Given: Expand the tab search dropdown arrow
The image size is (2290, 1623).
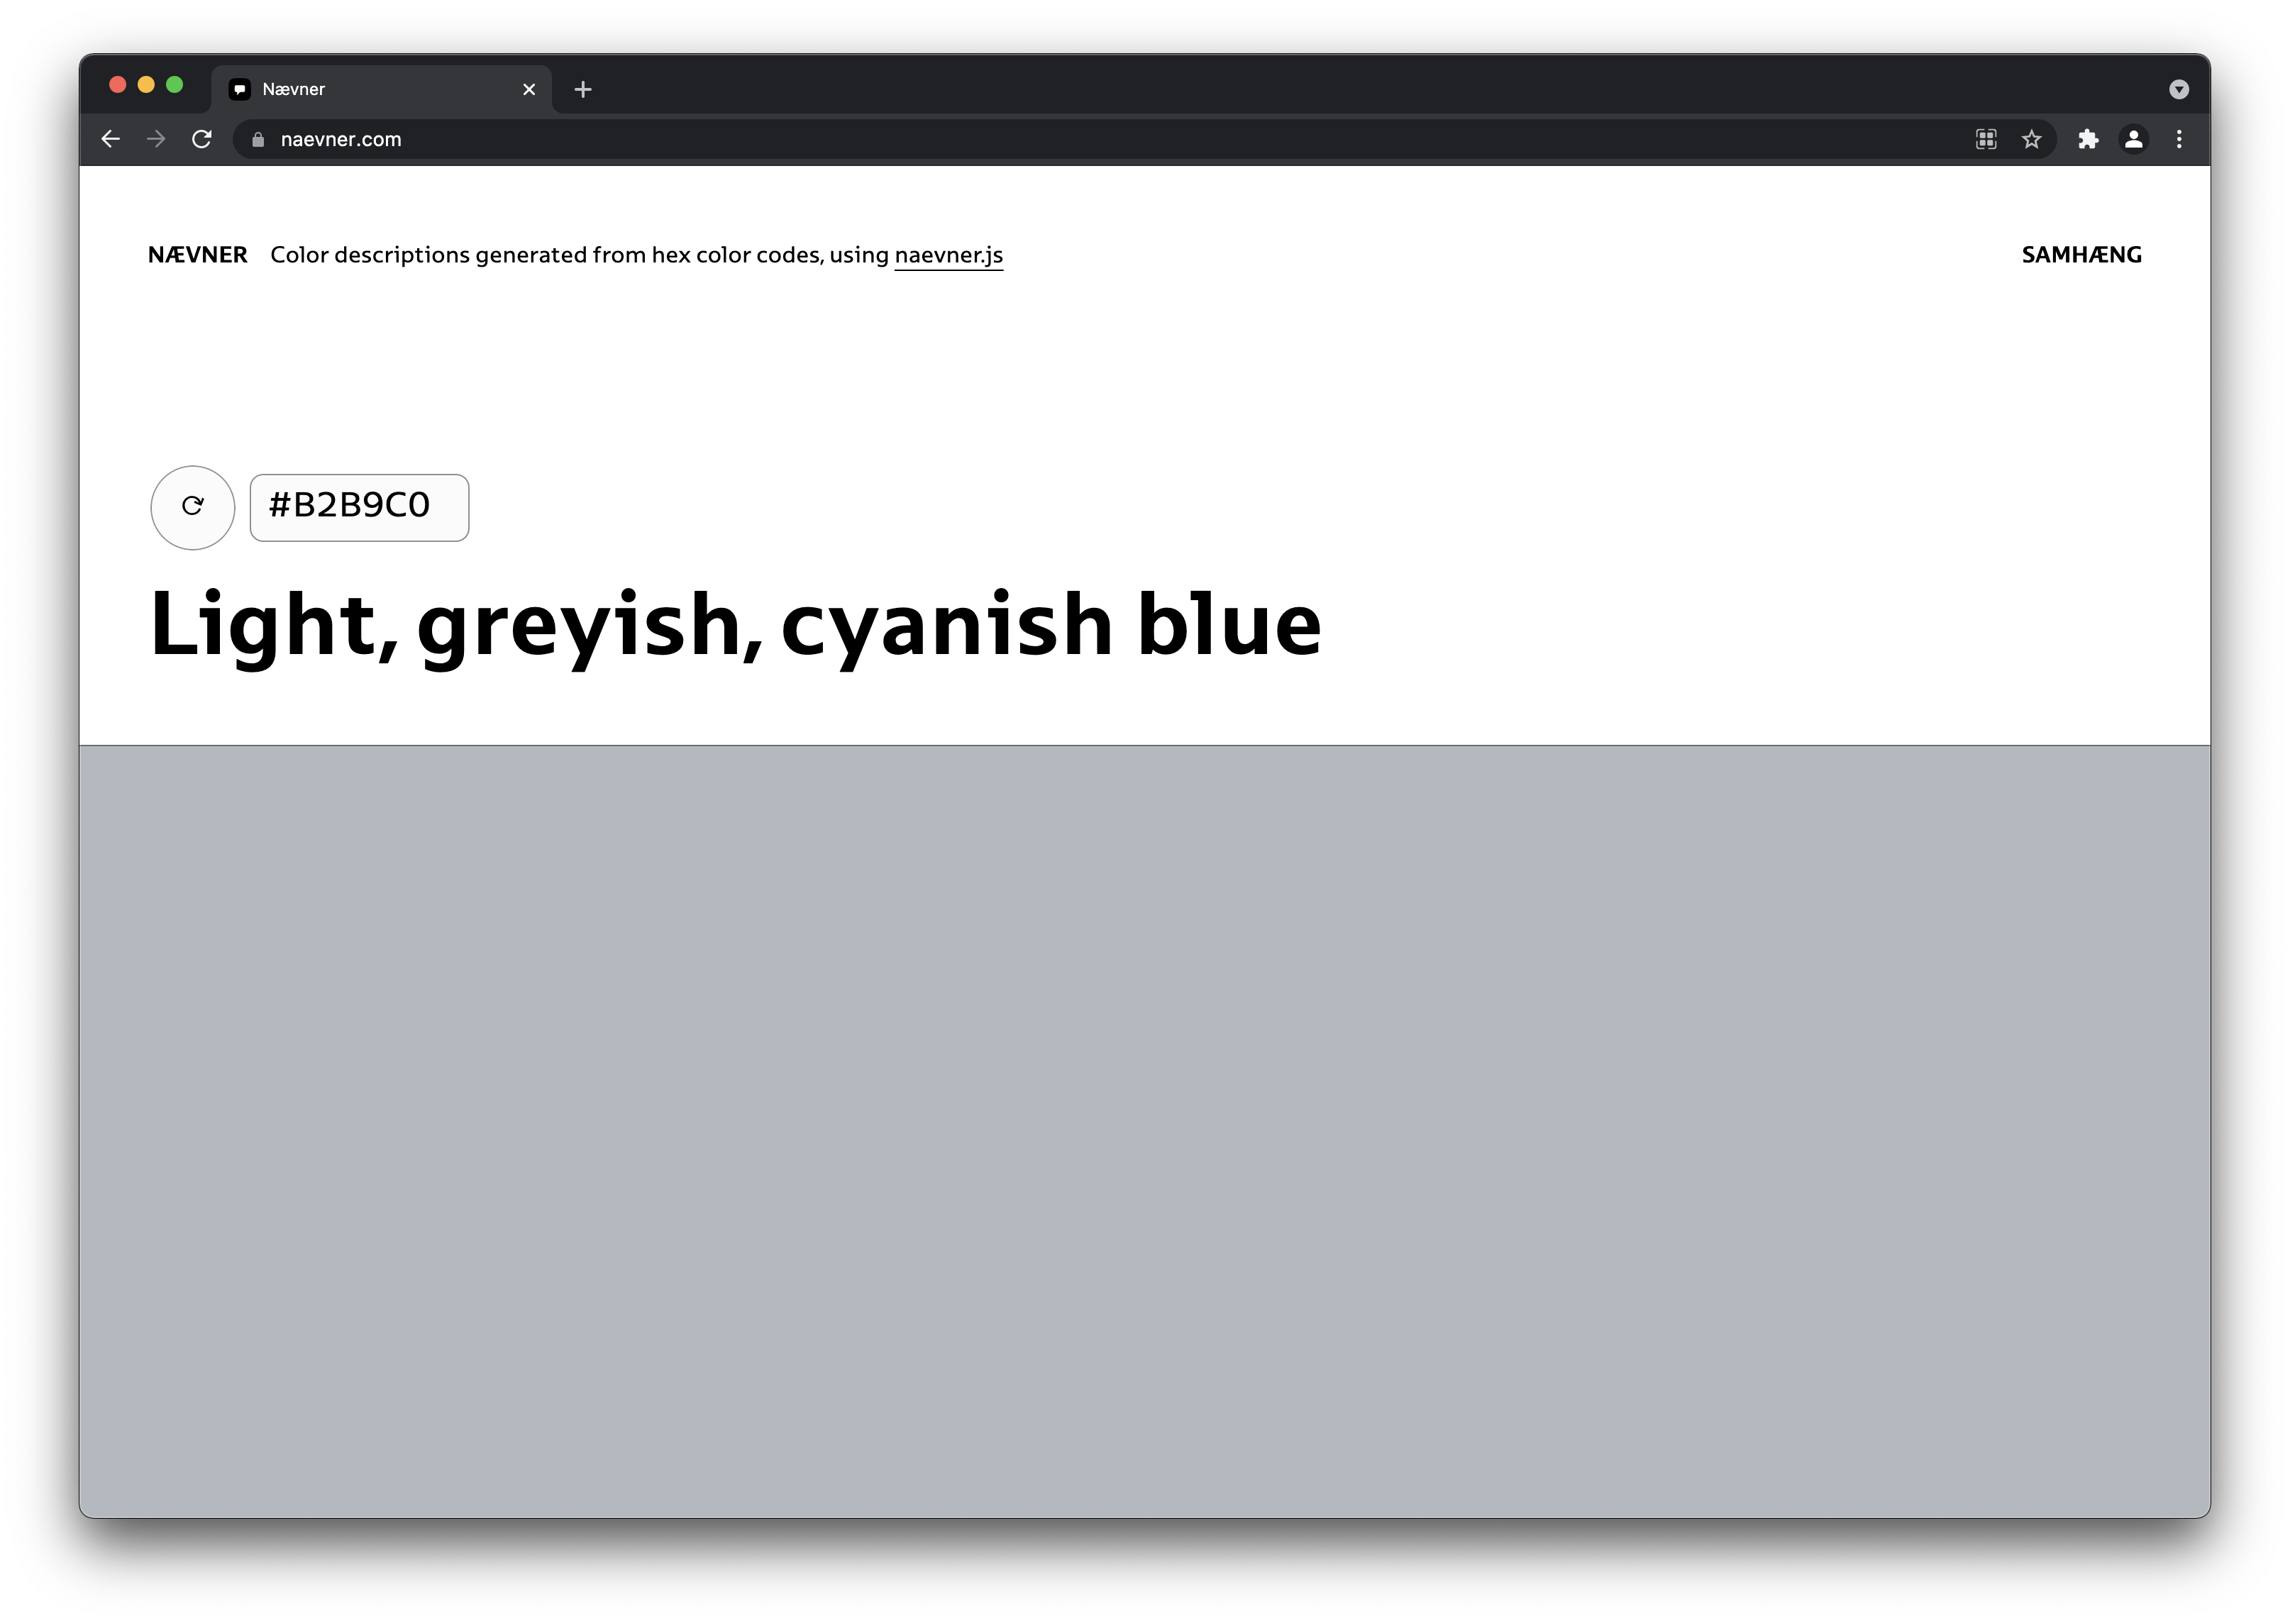Looking at the screenshot, I should click(x=2179, y=89).
